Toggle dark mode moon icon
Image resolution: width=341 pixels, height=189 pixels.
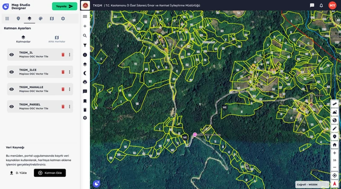click(x=85, y=73)
